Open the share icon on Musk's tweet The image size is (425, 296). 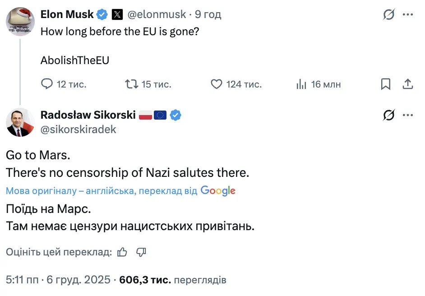pyautogui.click(x=407, y=84)
